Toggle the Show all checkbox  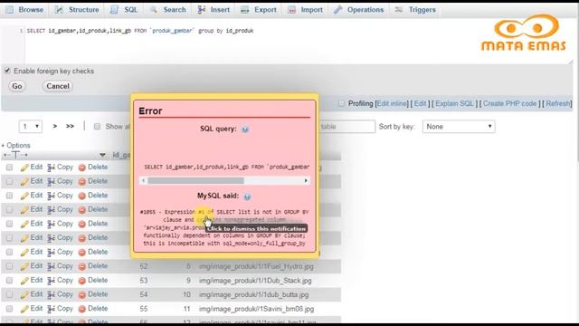click(97, 127)
